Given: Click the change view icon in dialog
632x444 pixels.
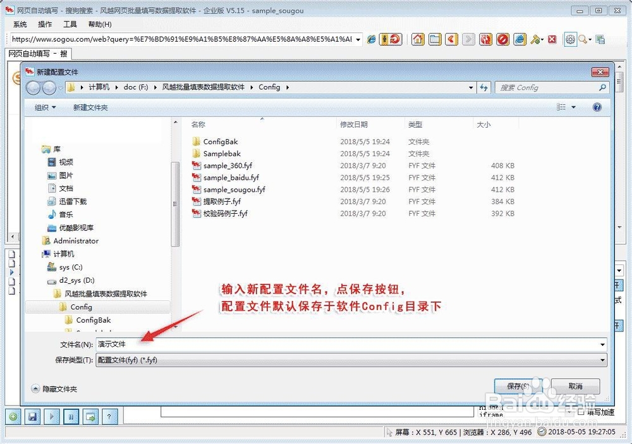Looking at the screenshot, I should (561, 107).
